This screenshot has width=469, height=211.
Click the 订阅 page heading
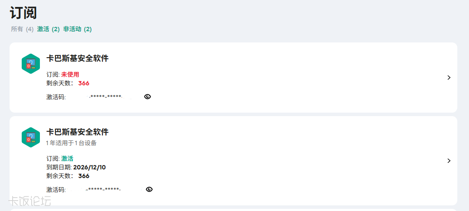[x=23, y=13]
